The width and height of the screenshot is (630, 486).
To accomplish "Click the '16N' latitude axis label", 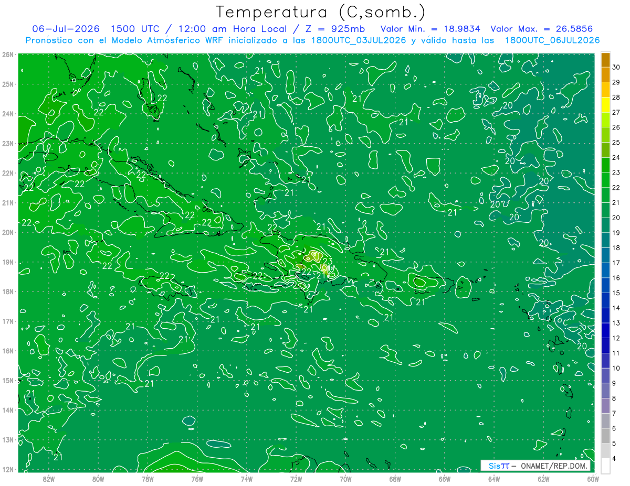I will pyautogui.click(x=8, y=351).
